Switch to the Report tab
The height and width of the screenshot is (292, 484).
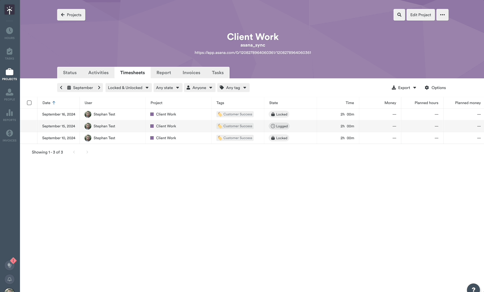pos(164,73)
